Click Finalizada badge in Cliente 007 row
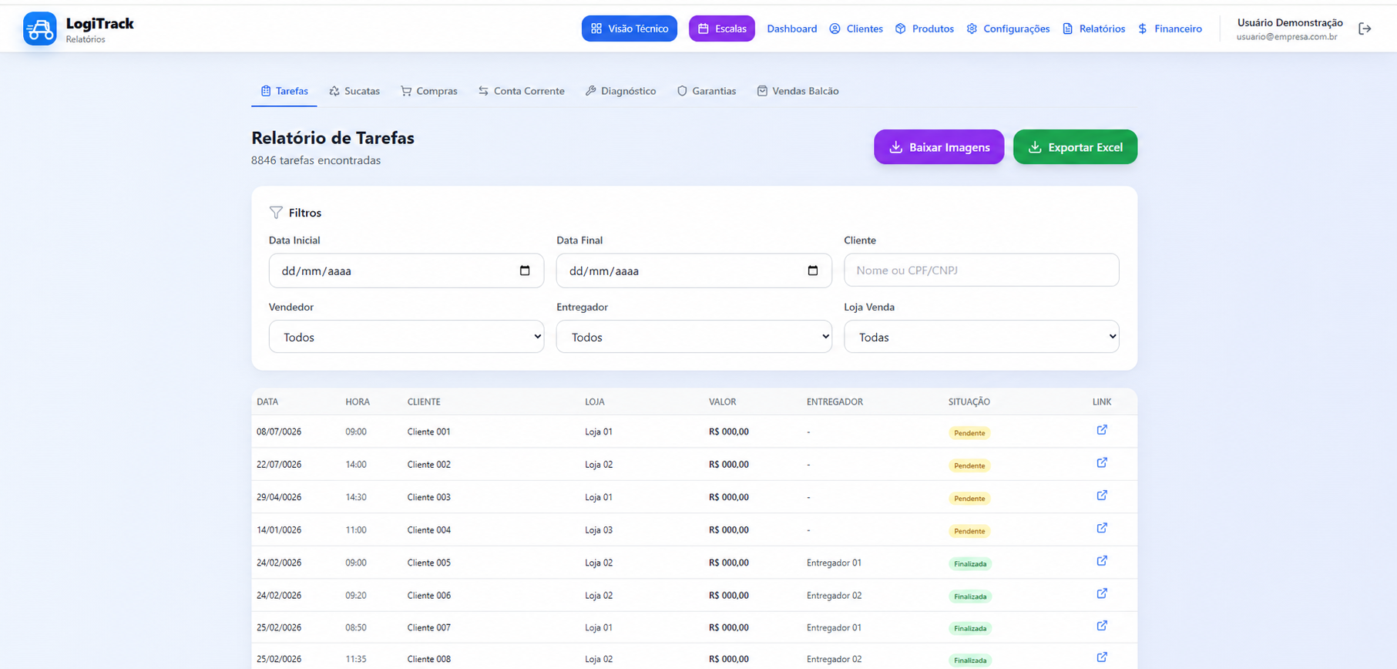Screen dimensions: 1397x669 click(x=970, y=629)
